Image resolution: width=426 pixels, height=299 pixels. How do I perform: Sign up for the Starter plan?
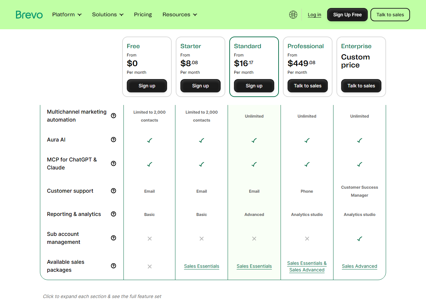coord(200,86)
